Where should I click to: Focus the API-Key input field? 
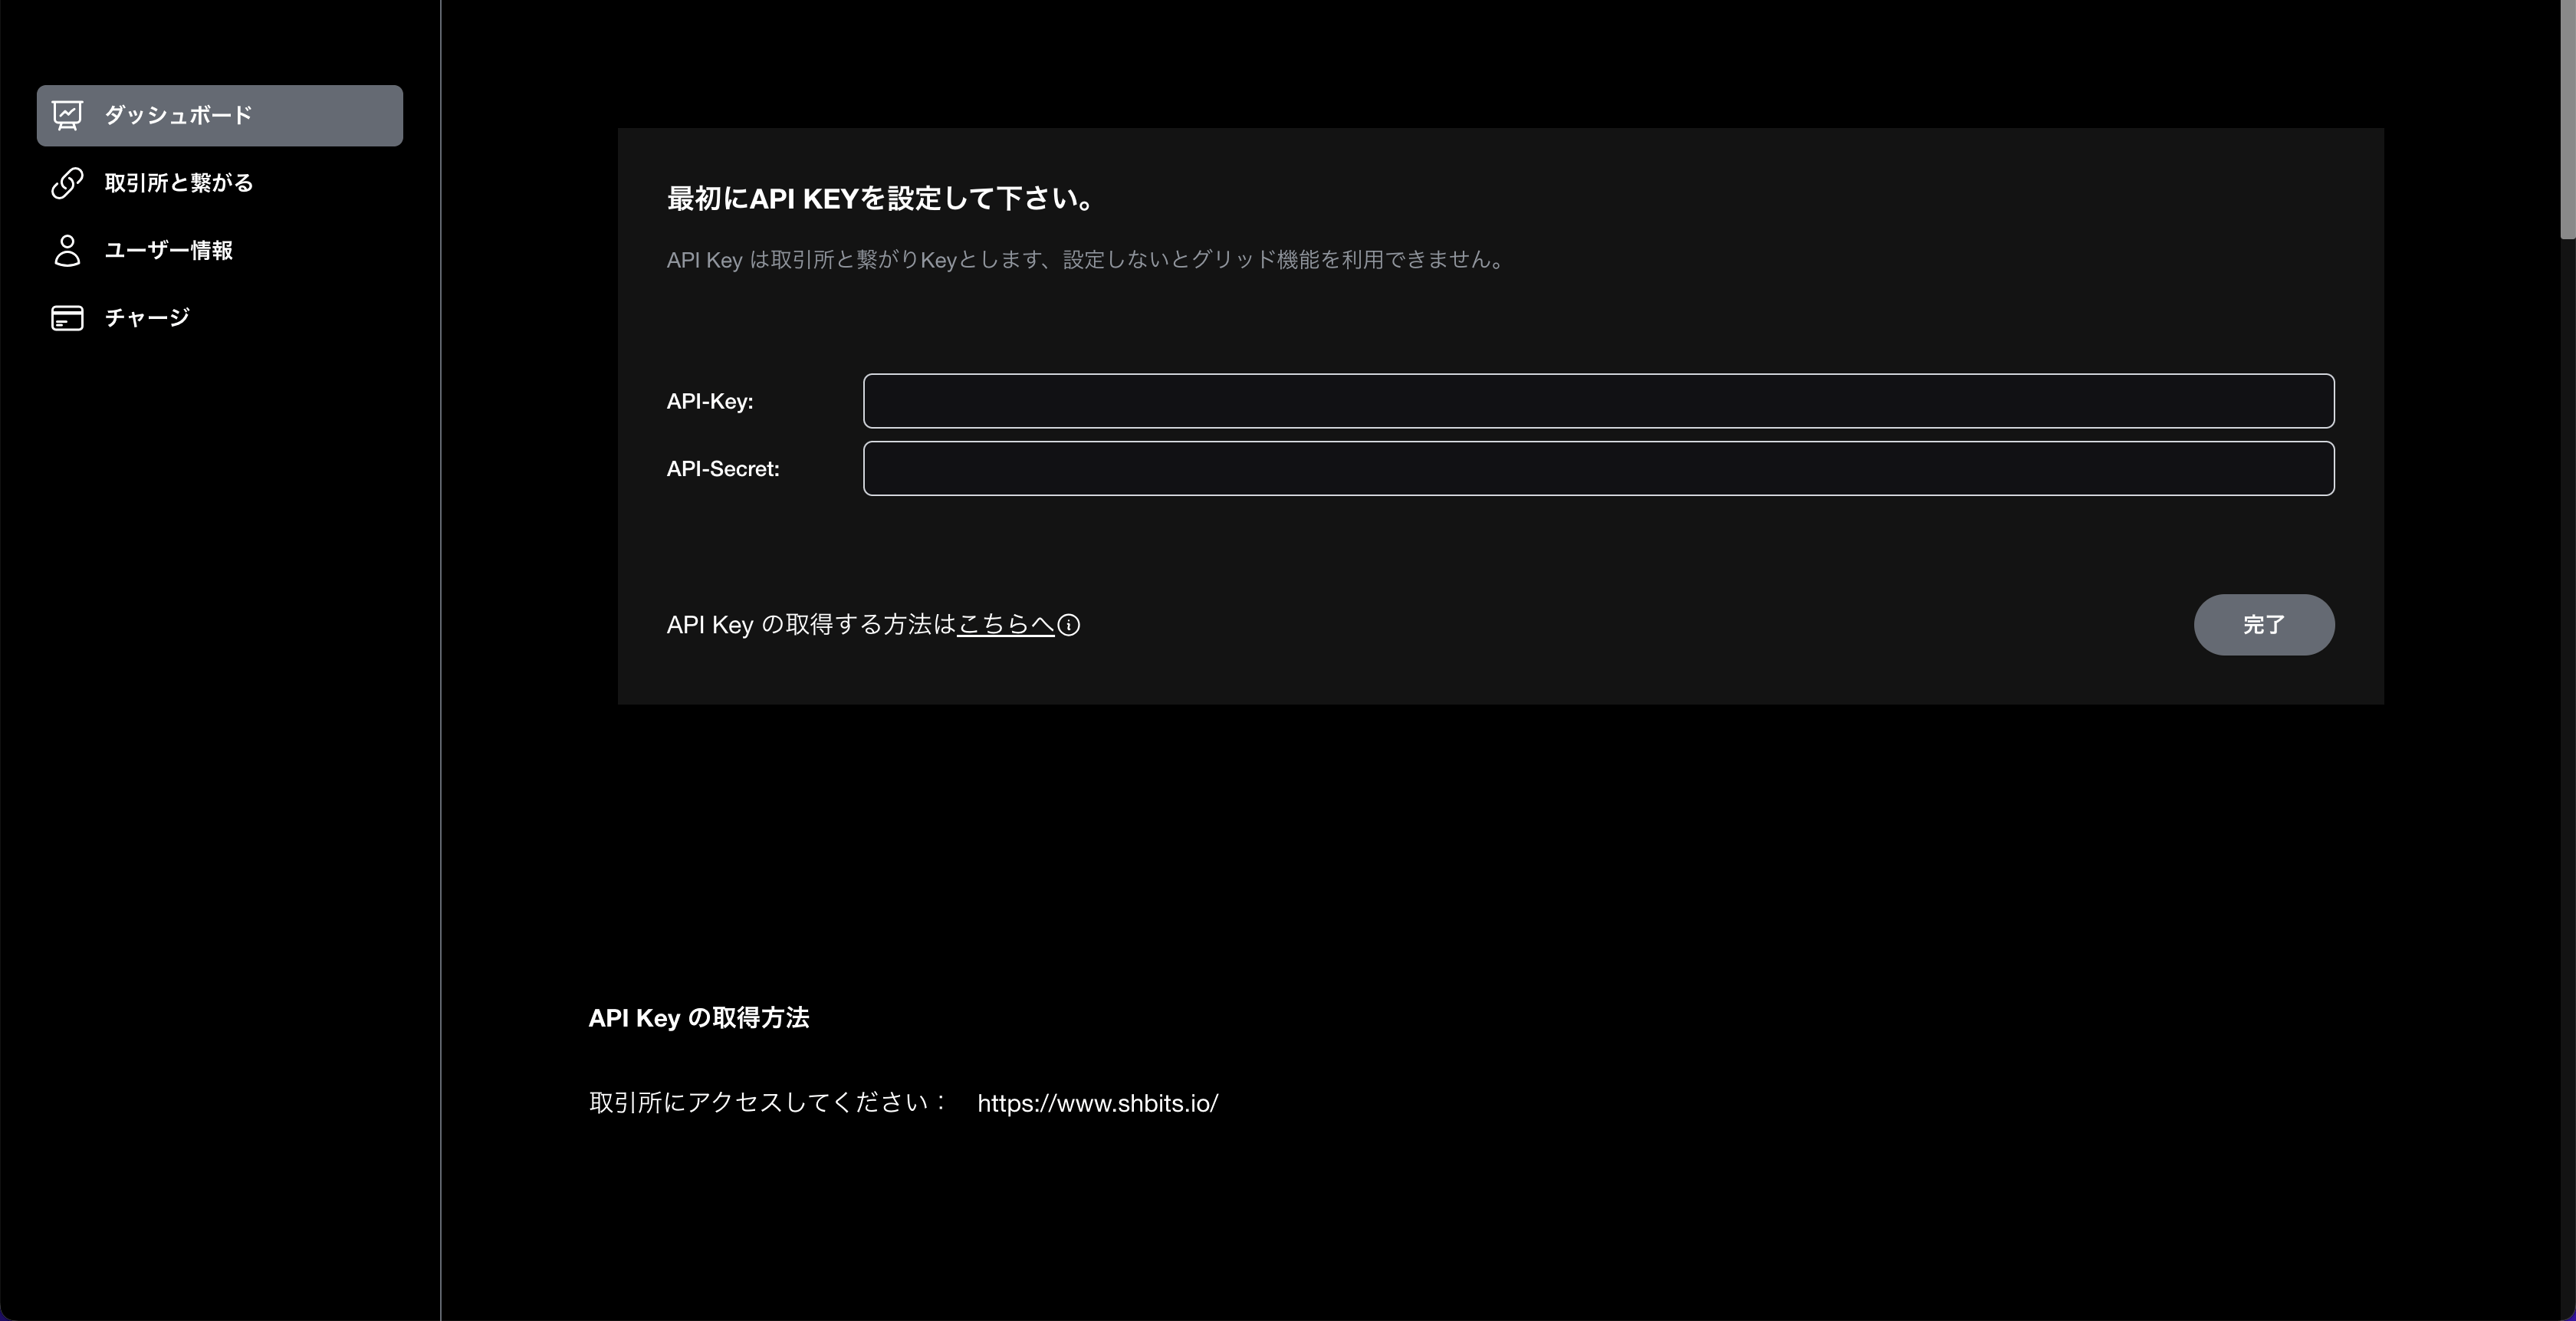pyautogui.click(x=1599, y=401)
